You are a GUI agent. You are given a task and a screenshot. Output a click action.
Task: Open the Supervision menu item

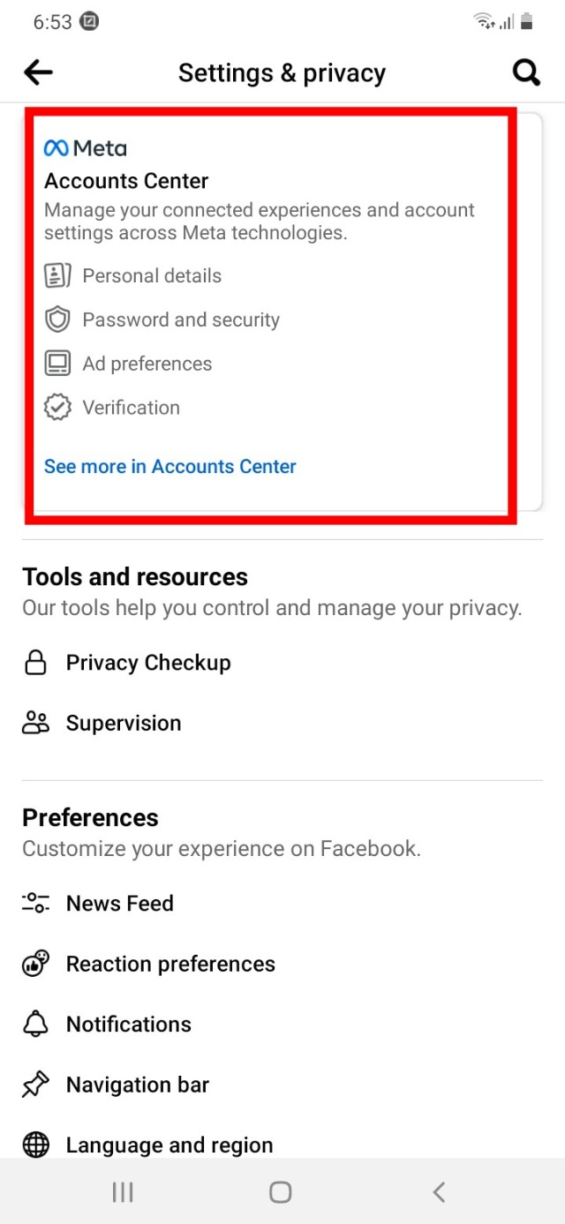[x=124, y=723]
